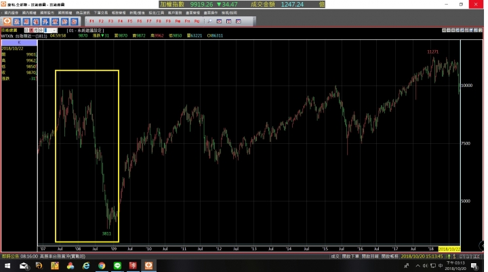
Task: Launch Internet Explorer from the taskbar
Action: (86, 266)
